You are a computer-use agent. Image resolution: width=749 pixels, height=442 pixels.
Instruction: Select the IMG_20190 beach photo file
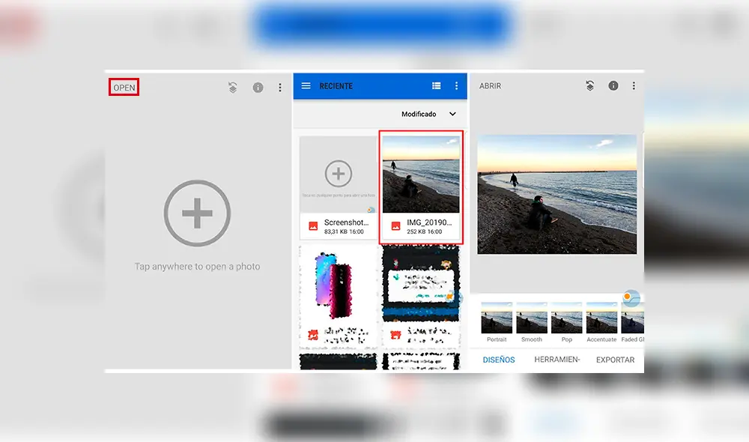point(421,187)
